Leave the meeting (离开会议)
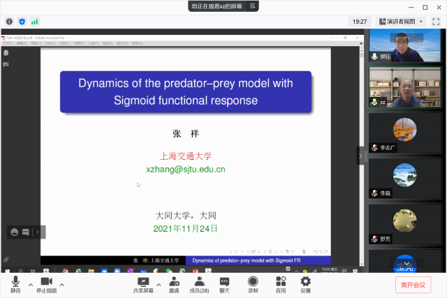 pos(413,284)
